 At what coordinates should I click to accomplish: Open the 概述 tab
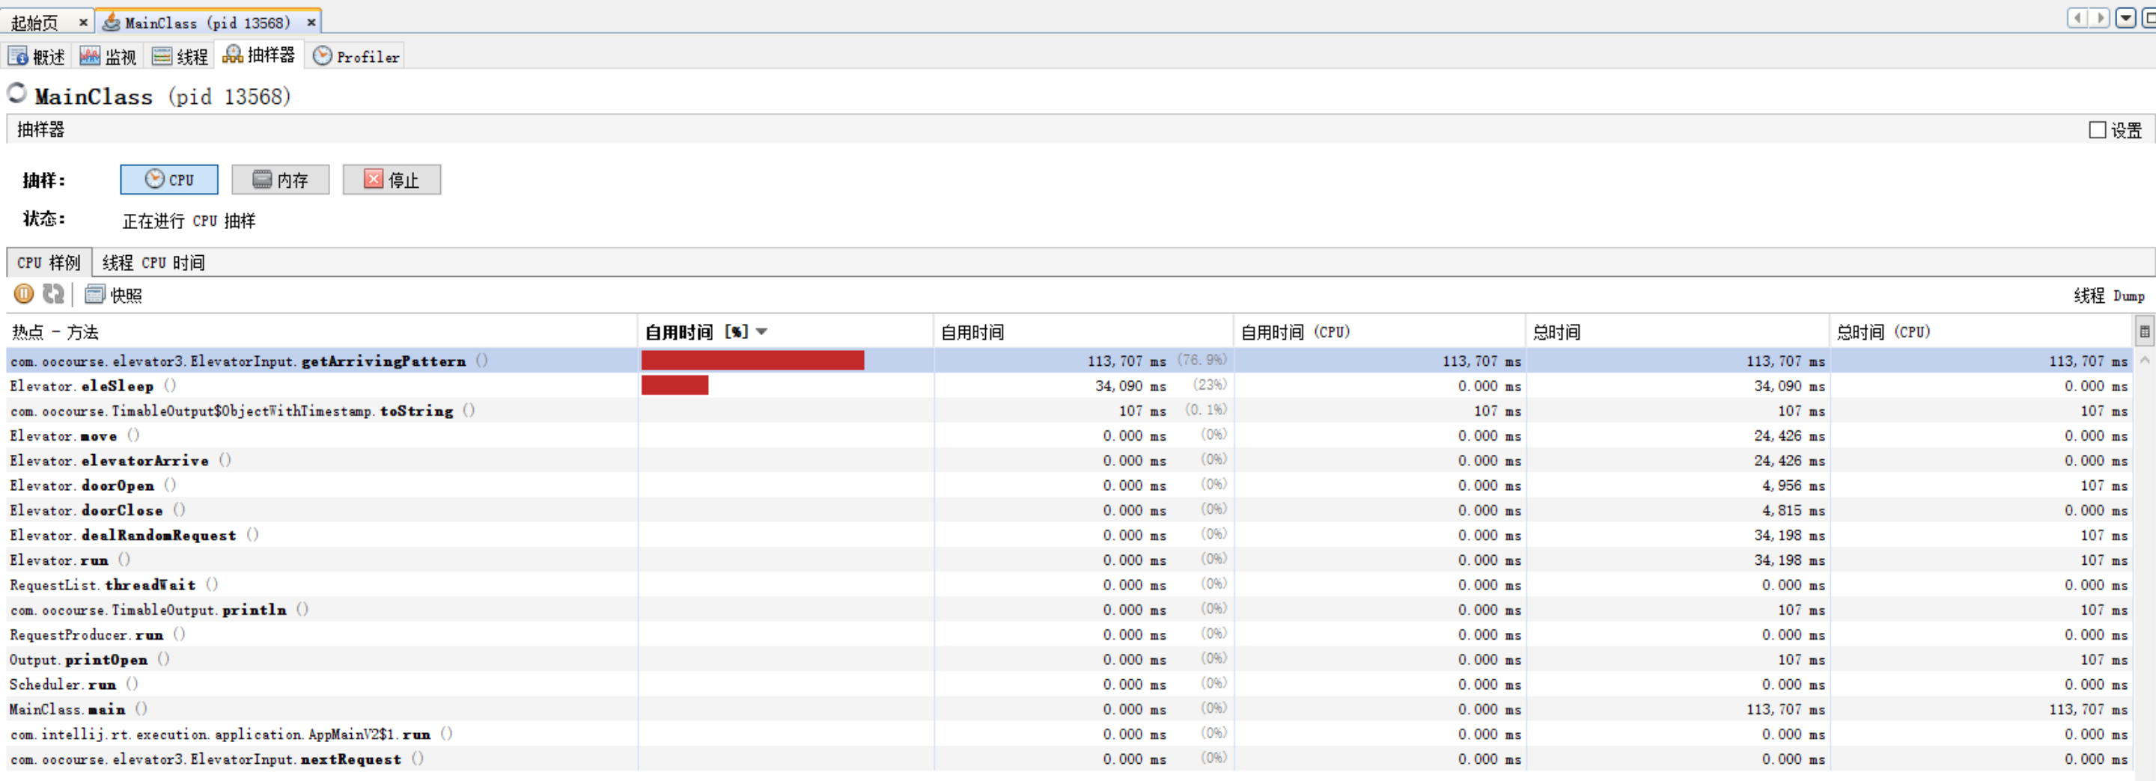tap(37, 56)
